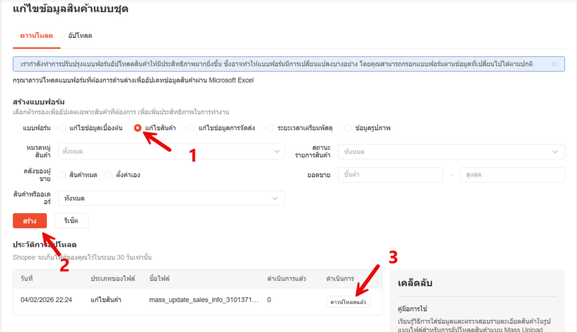Select สินค้าหมด seller stock option
577x332 pixels.
[x=62, y=175]
